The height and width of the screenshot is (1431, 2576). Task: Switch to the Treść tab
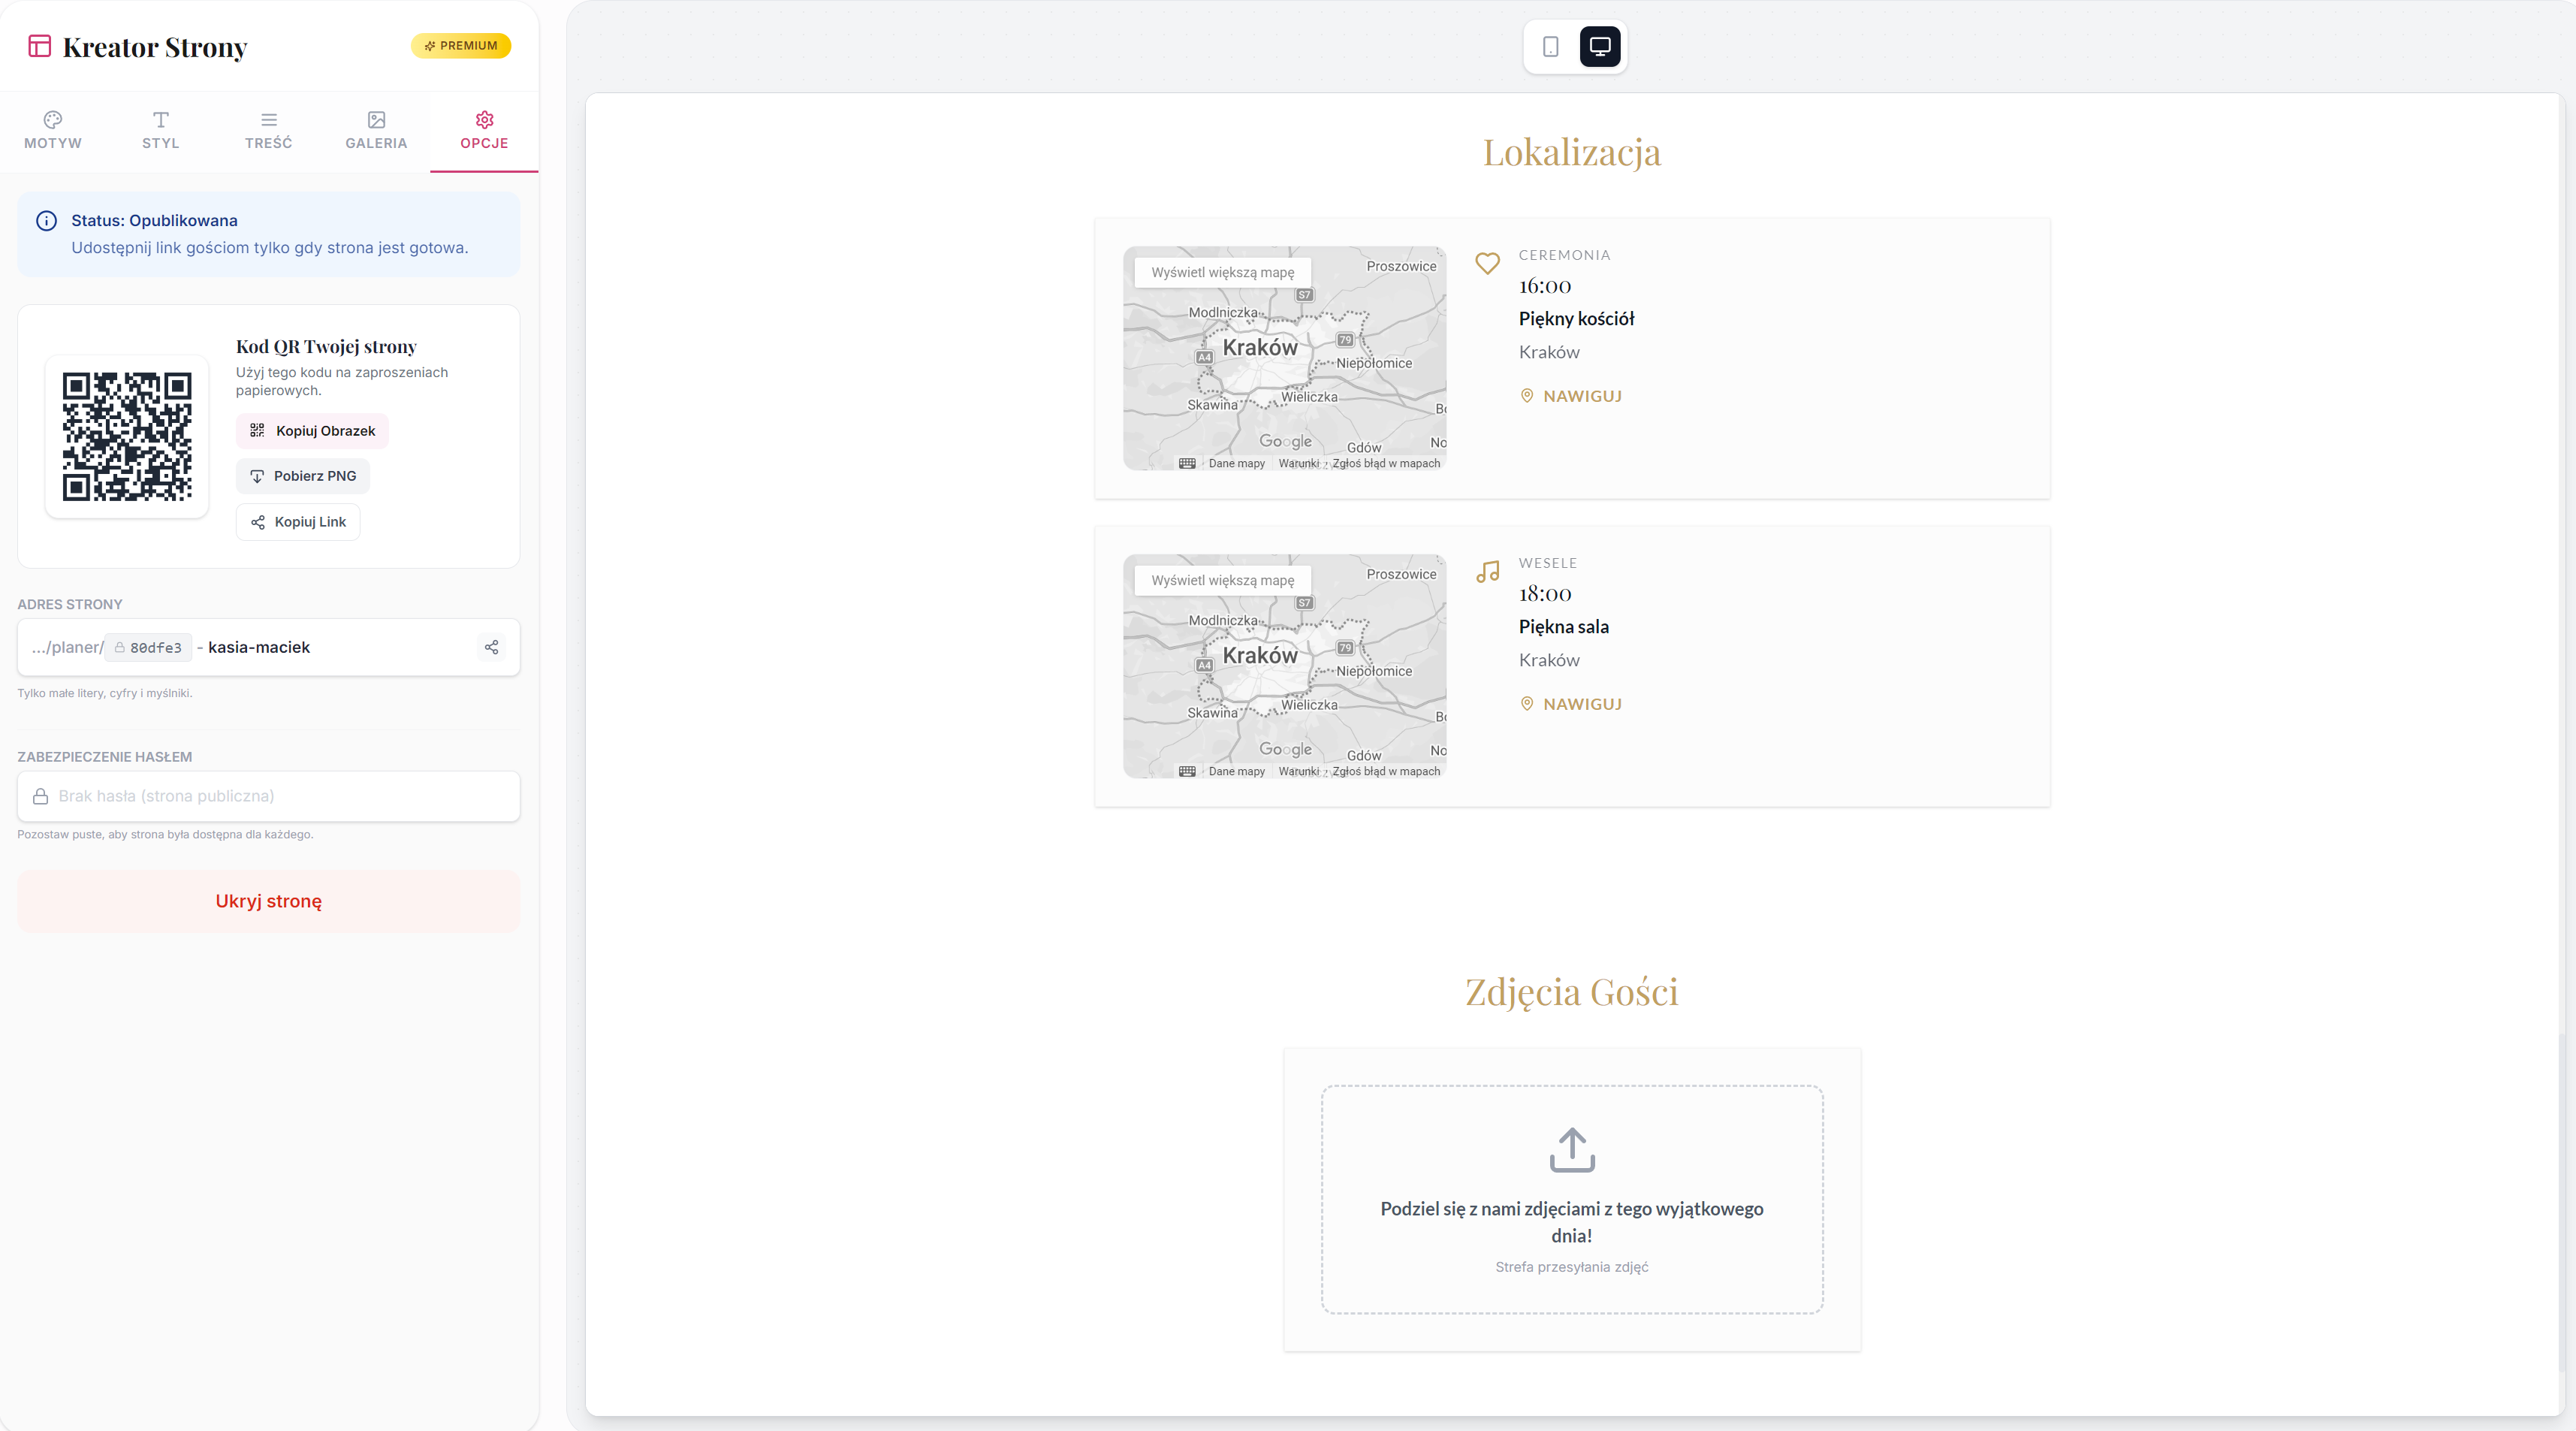coord(268,131)
